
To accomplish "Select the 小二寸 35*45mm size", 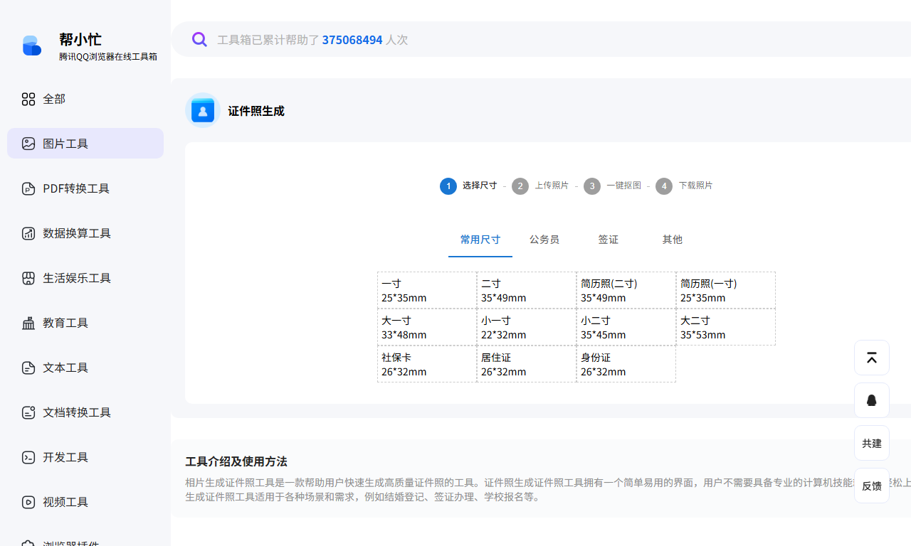I will (x=626, y=327).
